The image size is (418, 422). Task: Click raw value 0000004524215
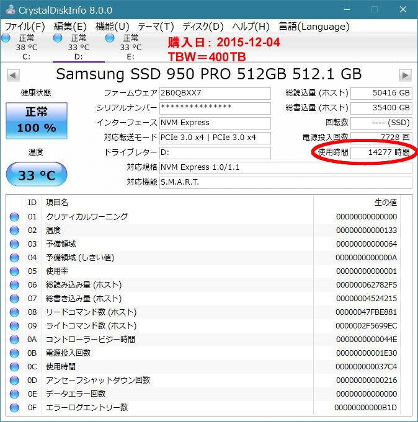click(367, 299)
